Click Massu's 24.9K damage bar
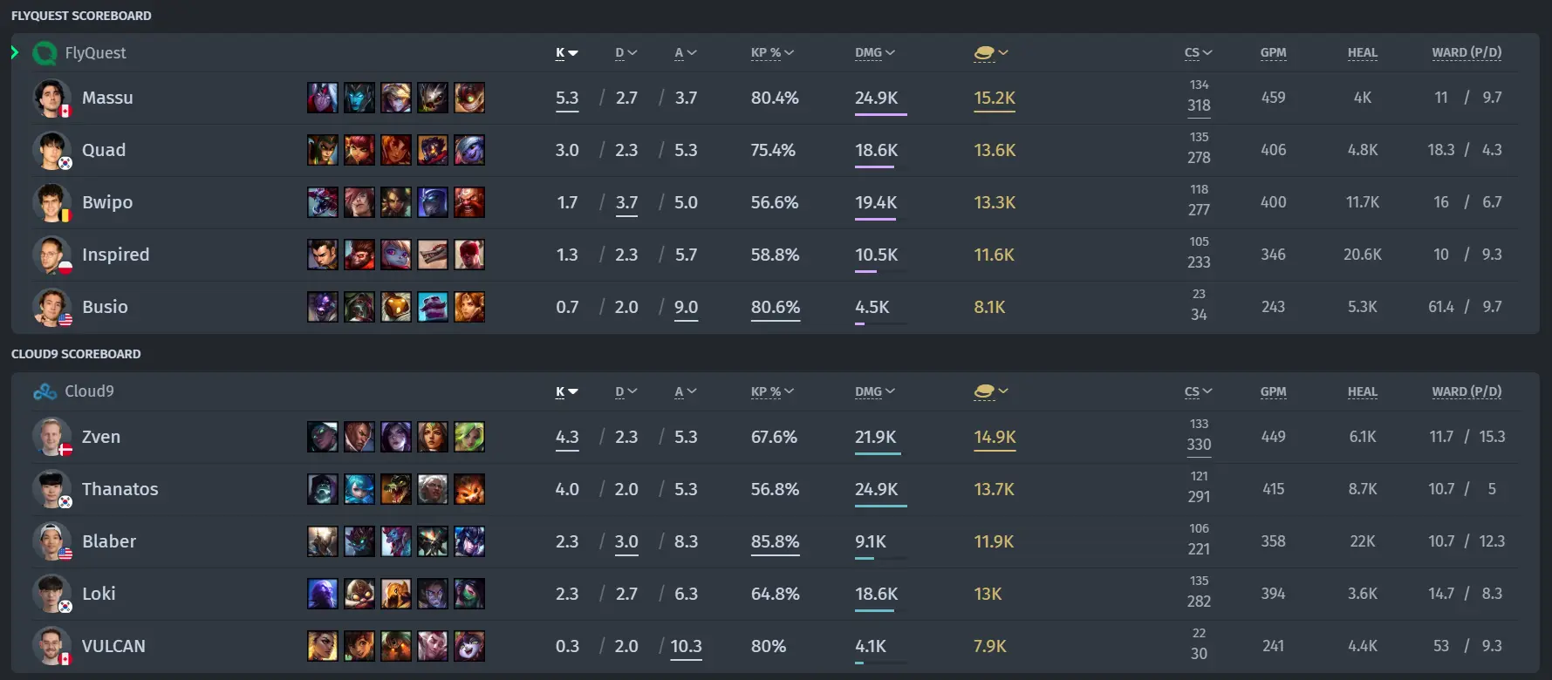This screenshot has height=680, width=1552. click(x=880, y=113)
